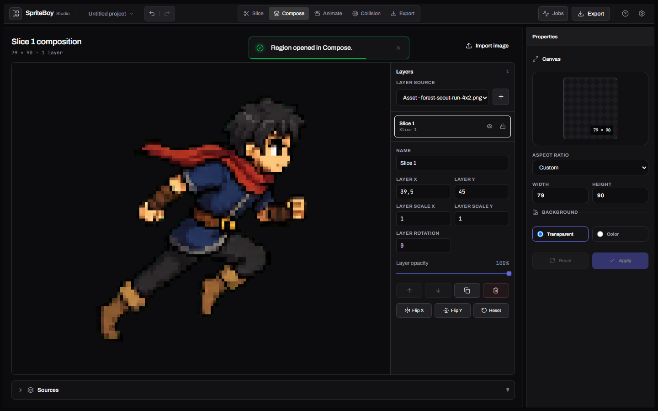The width and height of the screenshot is (658, 411).
Task: Click the canvas Reset button in Properties
Action: (560, 261)
